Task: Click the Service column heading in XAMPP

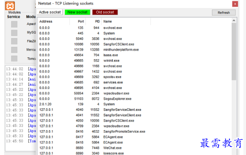Action: [14, 17]
